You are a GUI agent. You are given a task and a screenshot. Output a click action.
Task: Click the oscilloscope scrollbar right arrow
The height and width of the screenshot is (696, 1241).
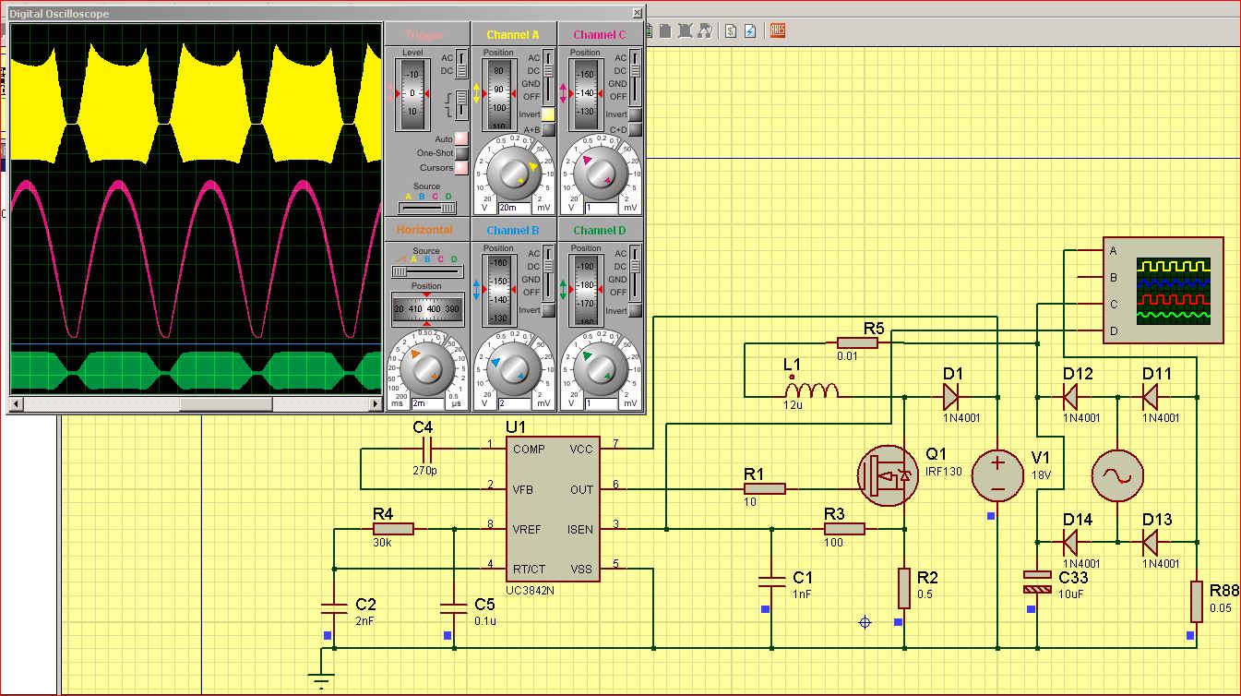pyautogui.click(x=375, y=404)
